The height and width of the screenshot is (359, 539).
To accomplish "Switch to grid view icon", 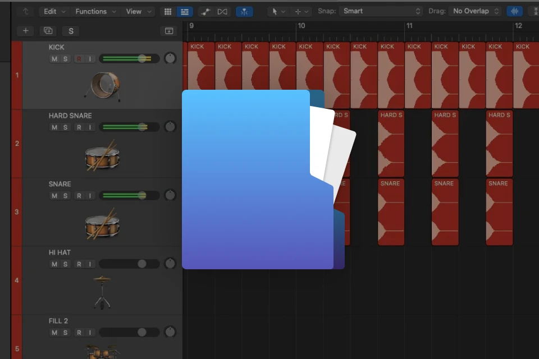I will tap(168, 12).
